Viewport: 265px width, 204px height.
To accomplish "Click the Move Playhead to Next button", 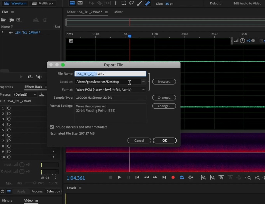I will (x=164, y=177).
